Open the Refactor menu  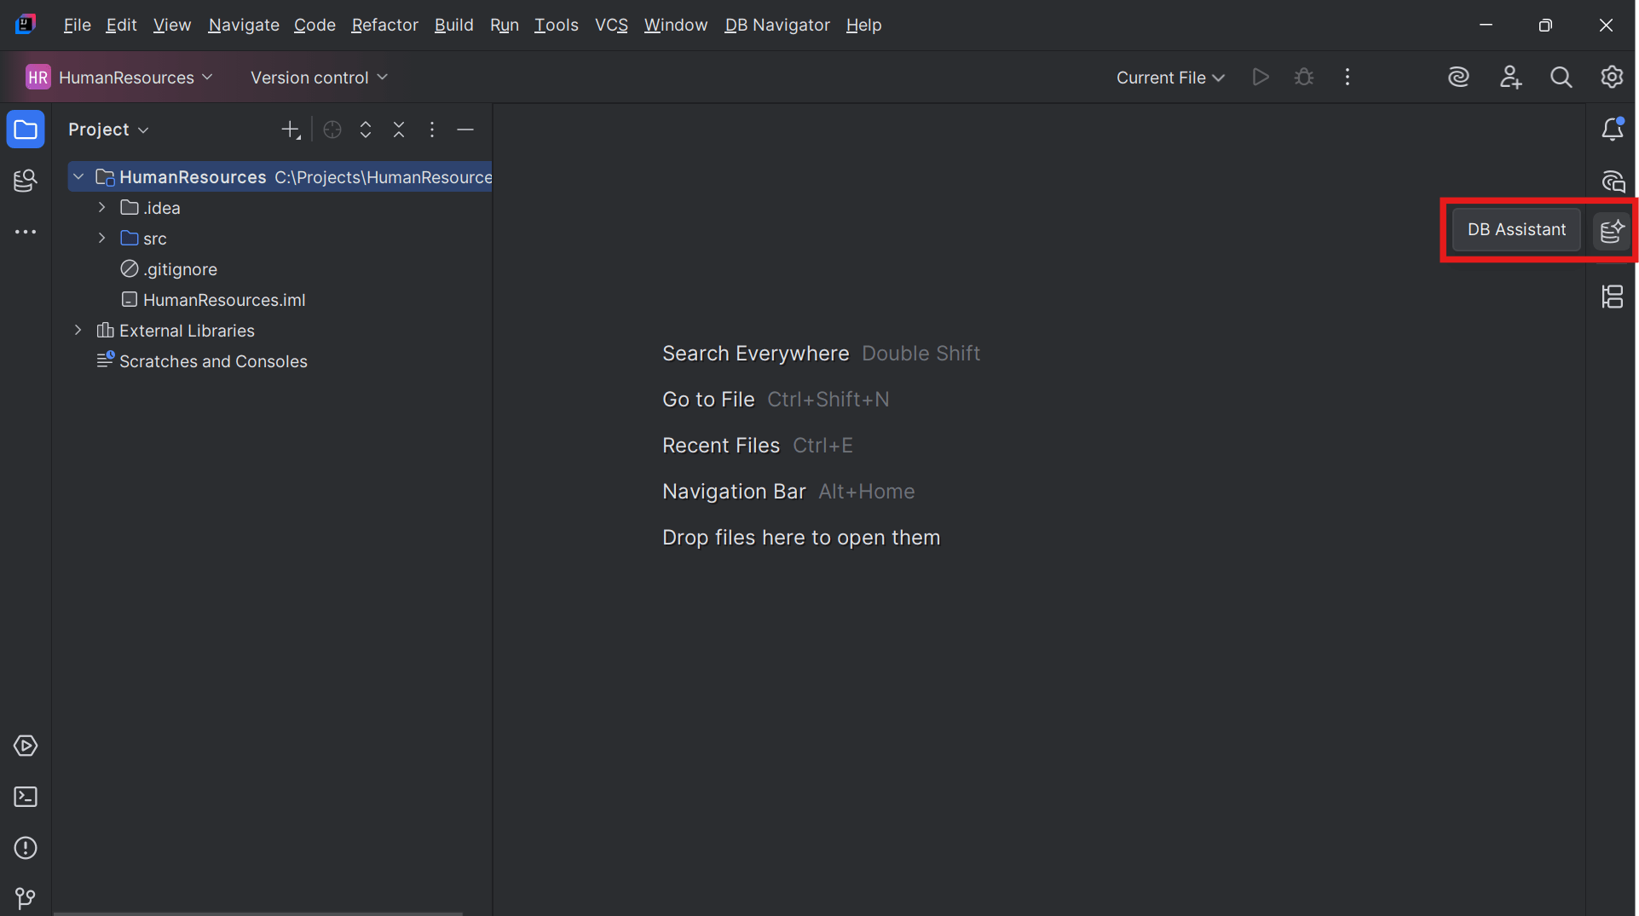click(x=384, y=25)
